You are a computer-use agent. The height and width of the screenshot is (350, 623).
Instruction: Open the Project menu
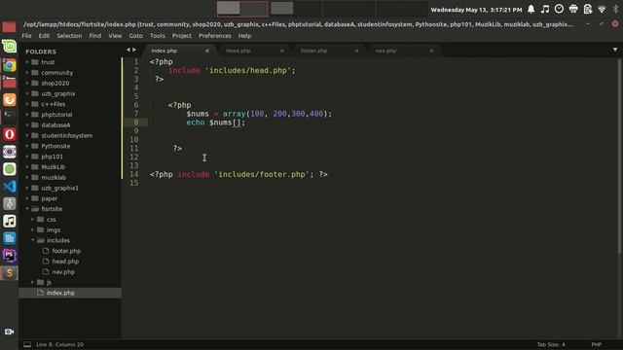click(182, 36)
